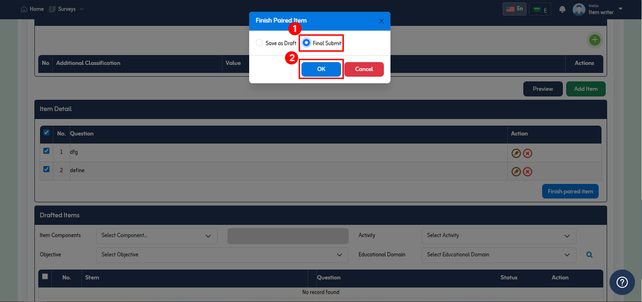The image size is (642, 302).
Task: Open the item Preview
Action: [543, 89]
